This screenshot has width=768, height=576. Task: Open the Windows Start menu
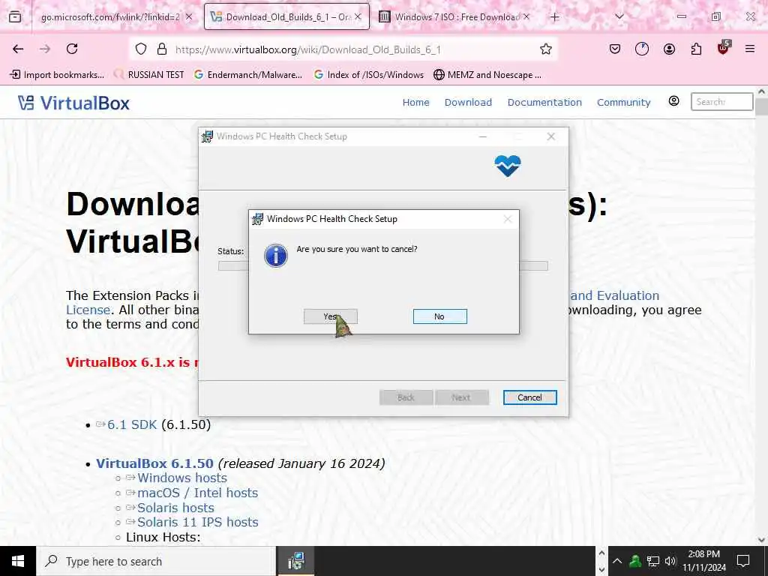point(18,561)
